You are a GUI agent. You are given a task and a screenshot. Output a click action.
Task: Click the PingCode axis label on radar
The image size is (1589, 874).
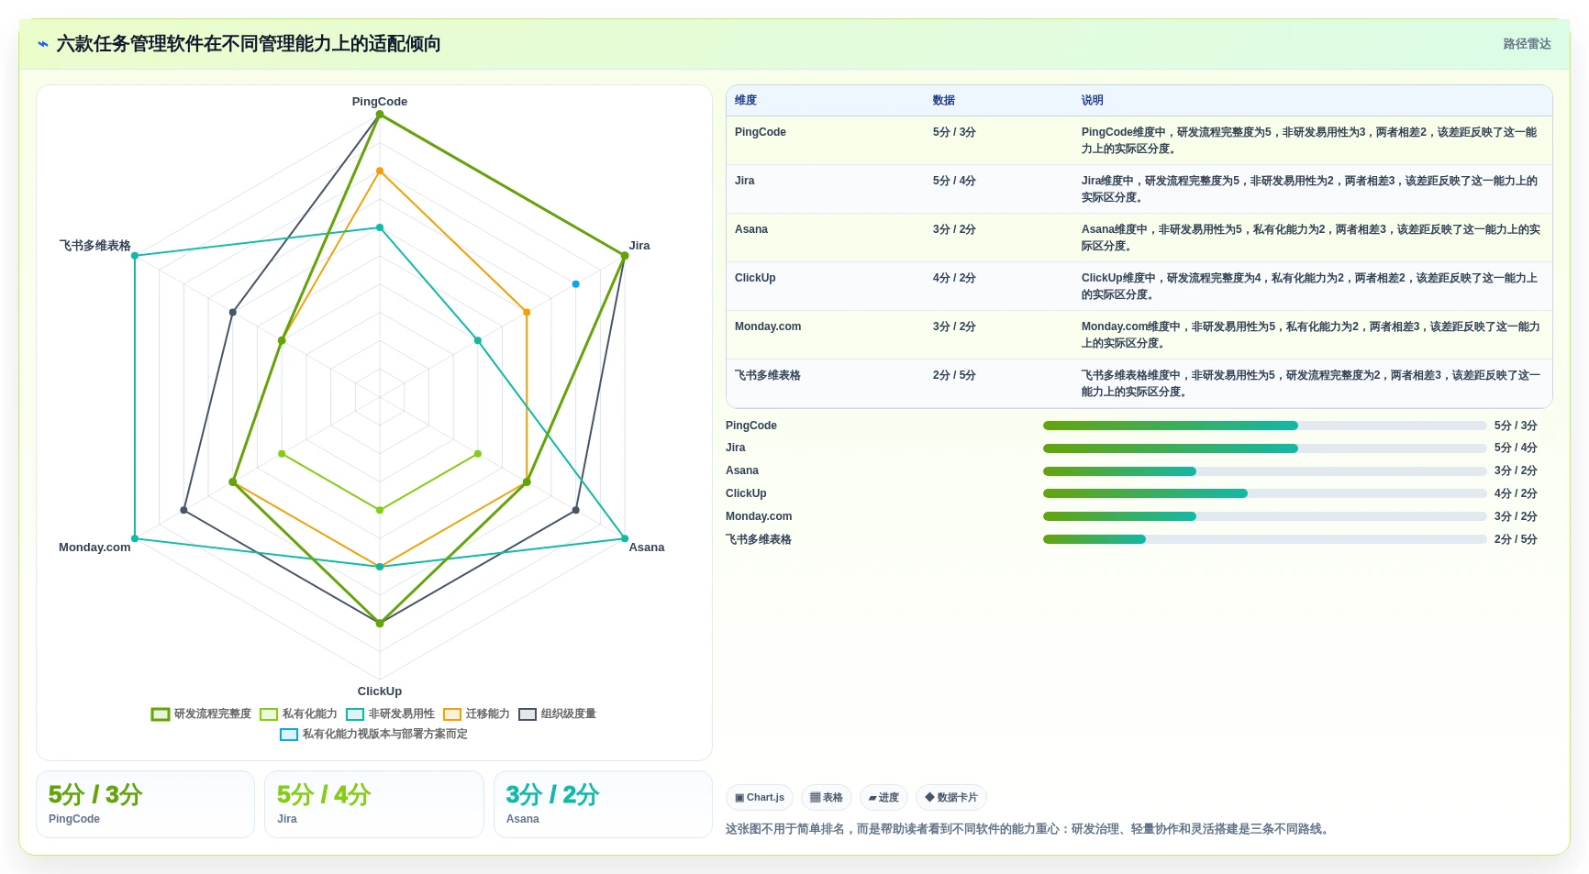(380, 102)
